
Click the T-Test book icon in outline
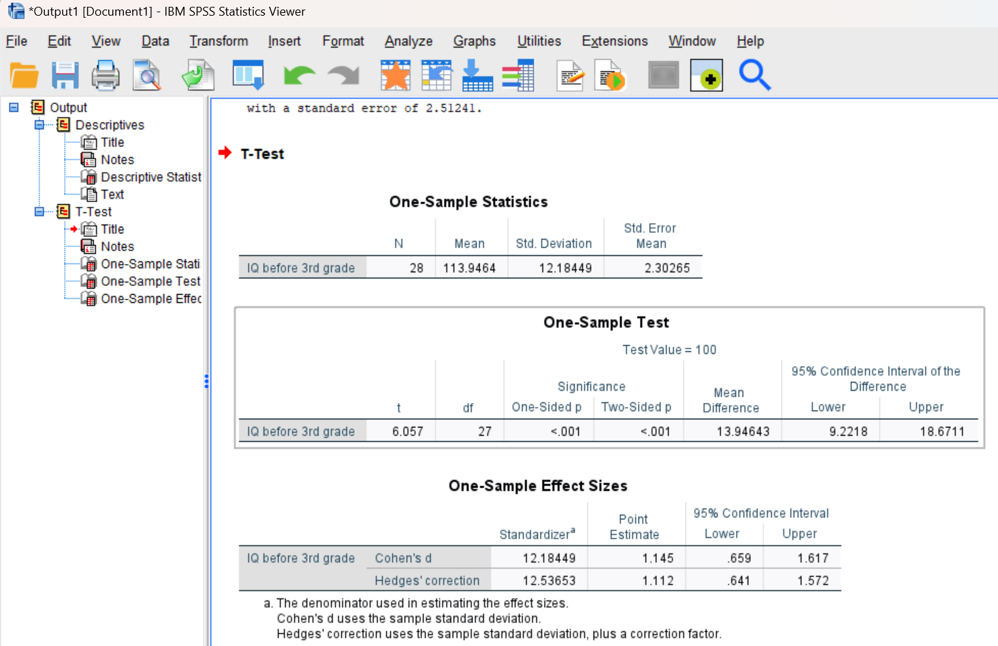click(x=63, y=212)
